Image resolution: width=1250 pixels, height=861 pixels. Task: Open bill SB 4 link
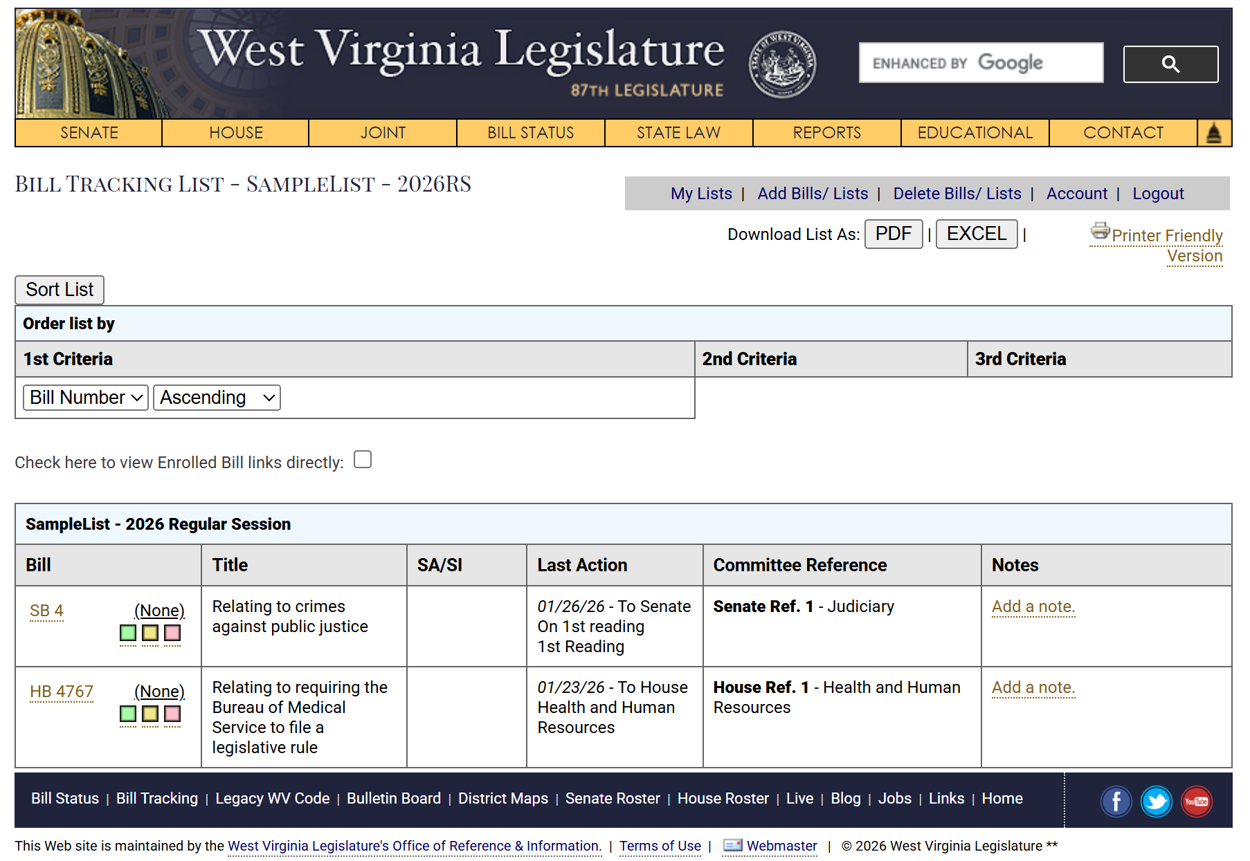(46, 611)
